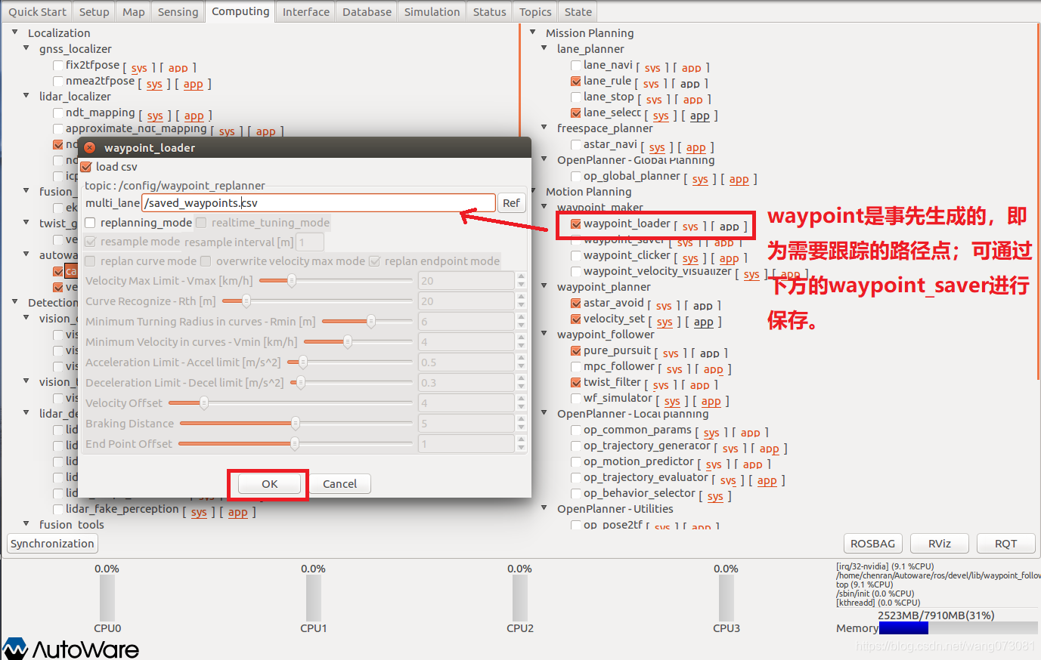Enable the waypoint_clicker checkbox

pos(576,256)
